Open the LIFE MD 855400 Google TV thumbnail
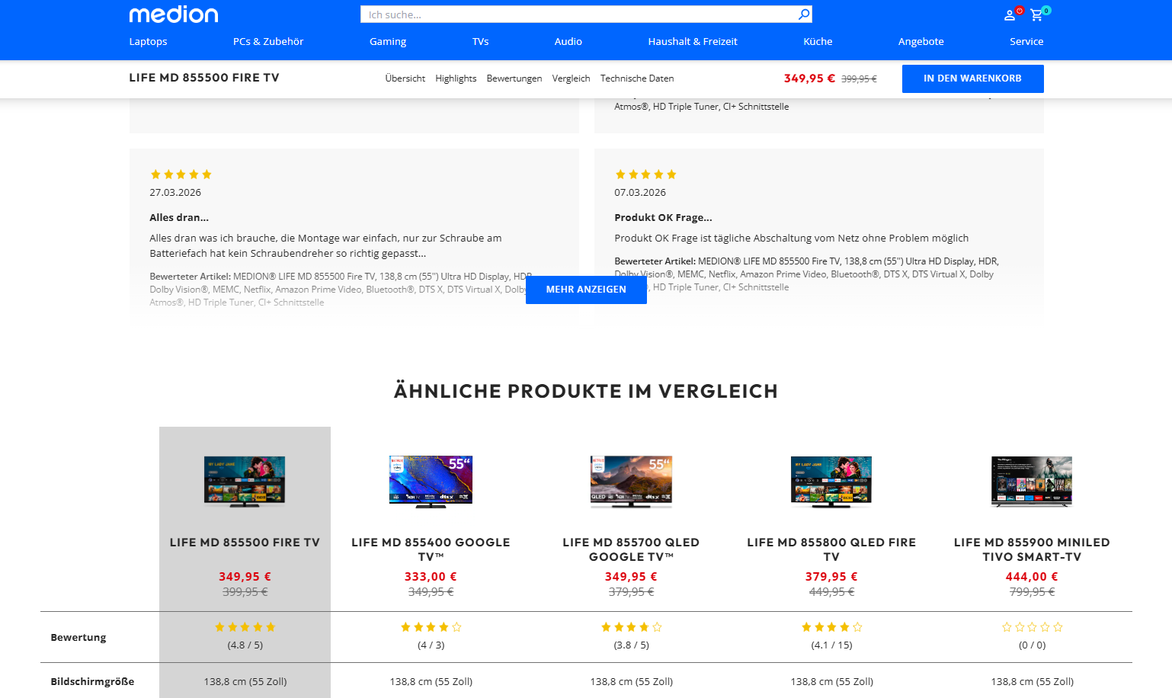The height and width of the screenshot is (698, 1172). coord(431,482)
